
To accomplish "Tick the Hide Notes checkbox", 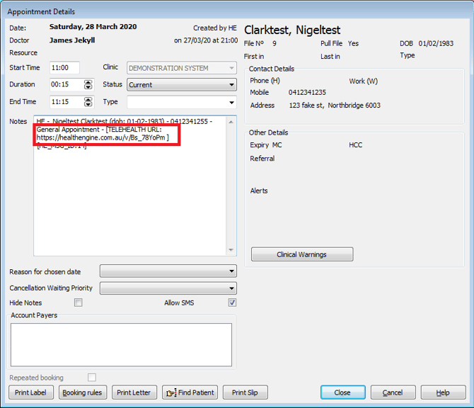I will click(79, 302).
